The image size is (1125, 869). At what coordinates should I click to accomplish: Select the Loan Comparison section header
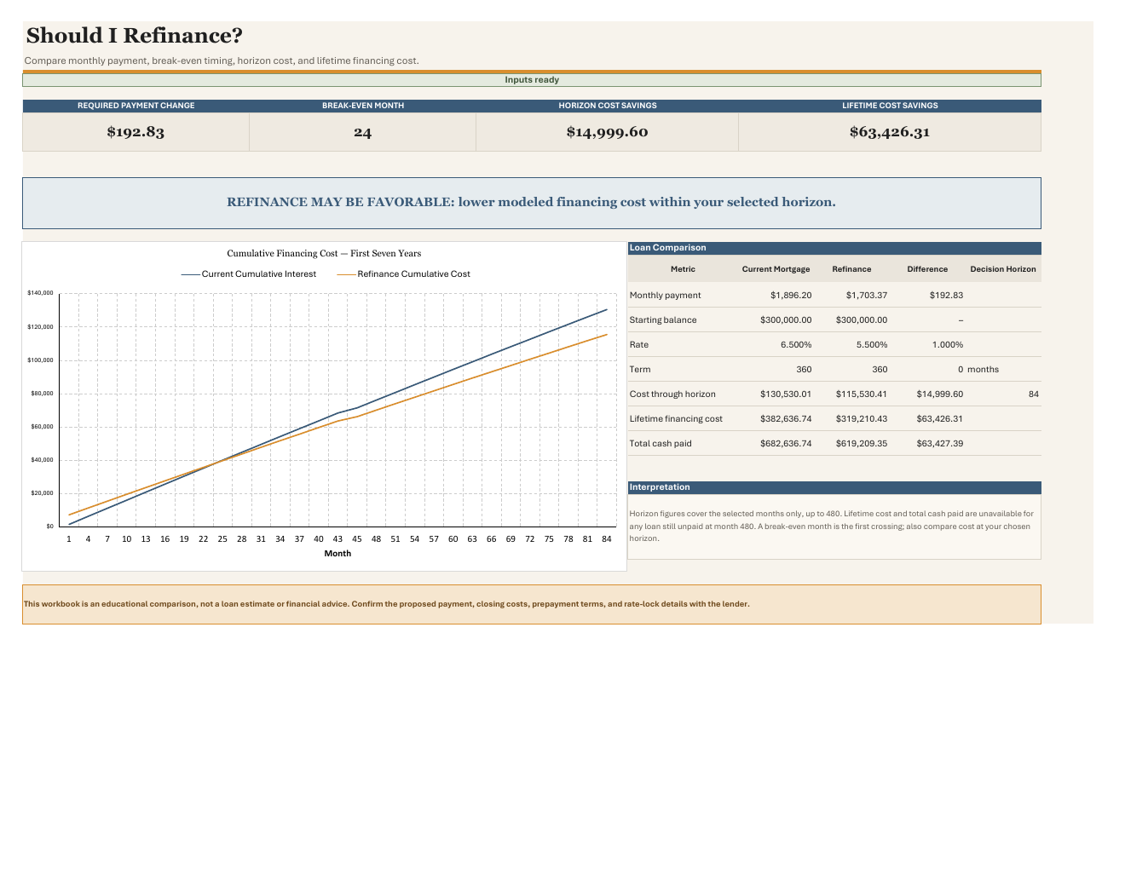click(x=834, y=248)
